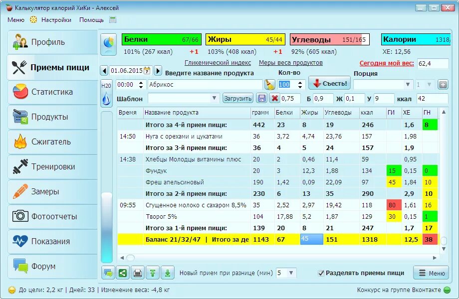Click the weight field 62,4
Viewport: 459px width, 299px height.
pyautogui.click(x=433, y=63)
